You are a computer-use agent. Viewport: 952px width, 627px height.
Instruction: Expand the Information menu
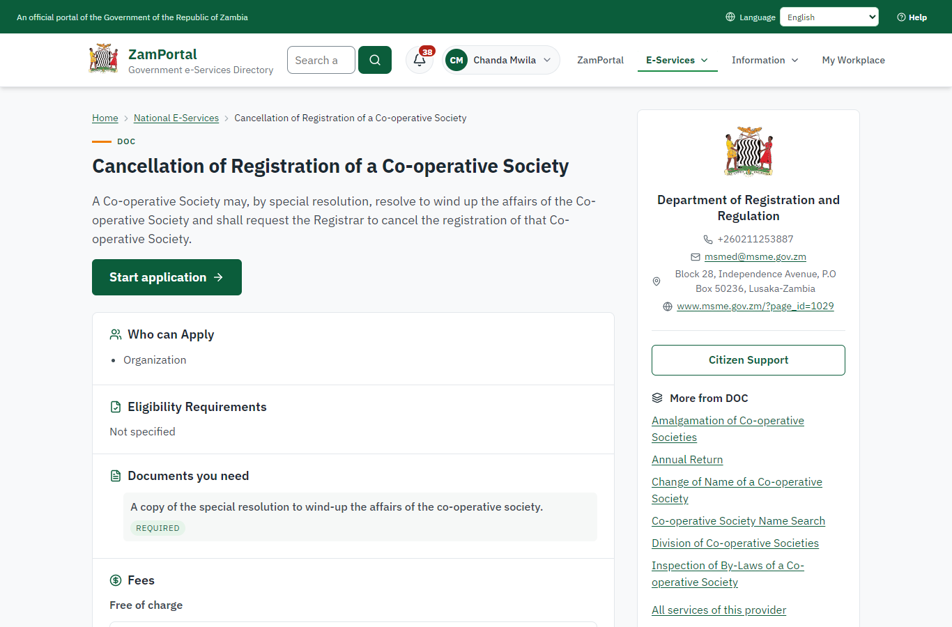click(x=765, y=60)
